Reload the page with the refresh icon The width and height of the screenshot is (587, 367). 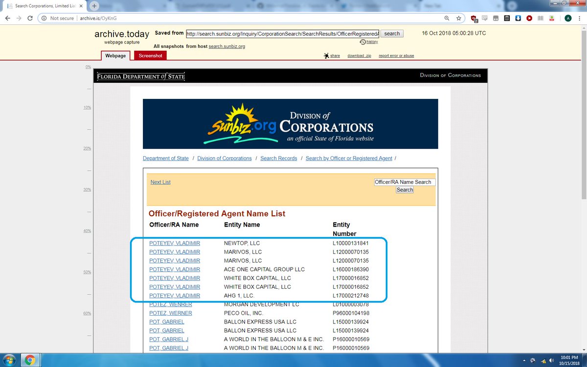(x=30, y=18)
